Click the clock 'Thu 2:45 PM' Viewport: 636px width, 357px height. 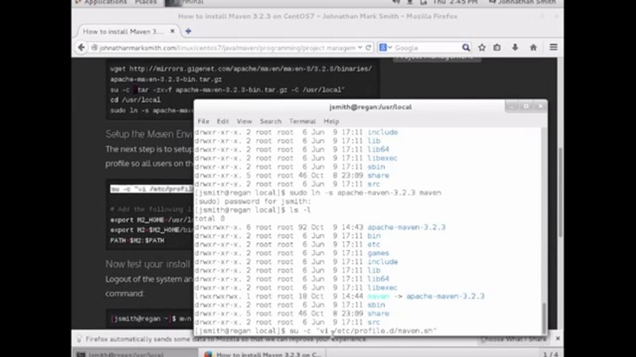(455, 2)
